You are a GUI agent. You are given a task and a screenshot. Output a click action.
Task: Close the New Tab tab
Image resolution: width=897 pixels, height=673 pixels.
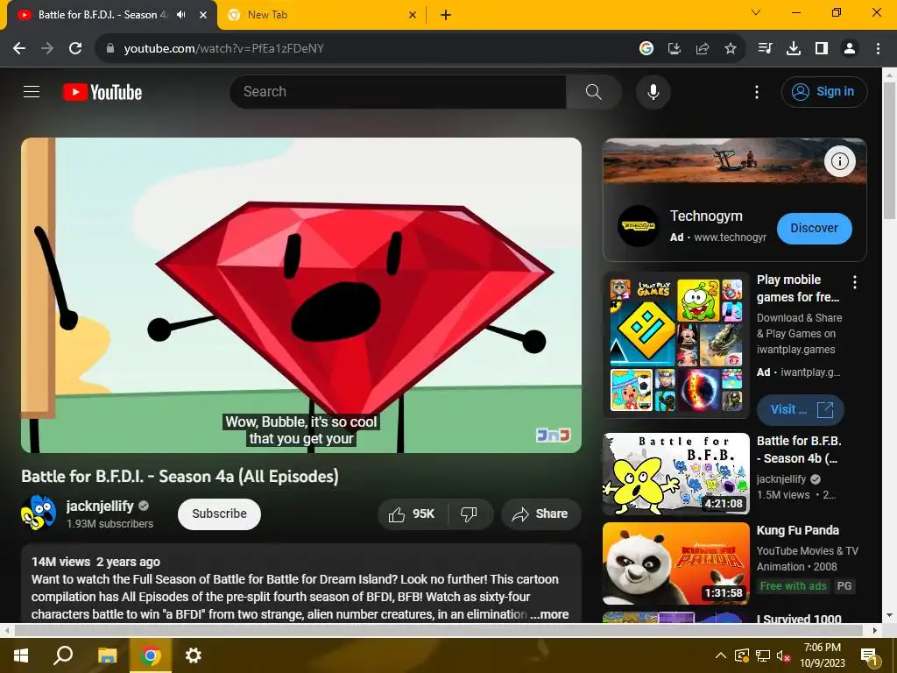click(413, 15)
